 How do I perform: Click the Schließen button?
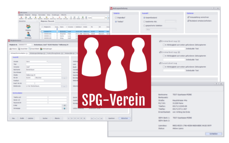[x=214, y=134]
